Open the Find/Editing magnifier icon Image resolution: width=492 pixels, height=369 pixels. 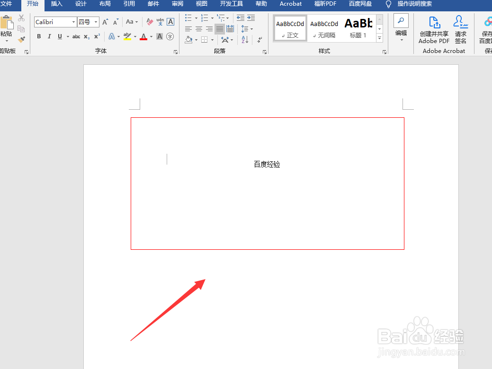pos(401,21)
